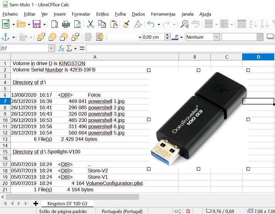275x214 pixels.
Task: Click the Sum sigma button
Action: tap(69, 48)
